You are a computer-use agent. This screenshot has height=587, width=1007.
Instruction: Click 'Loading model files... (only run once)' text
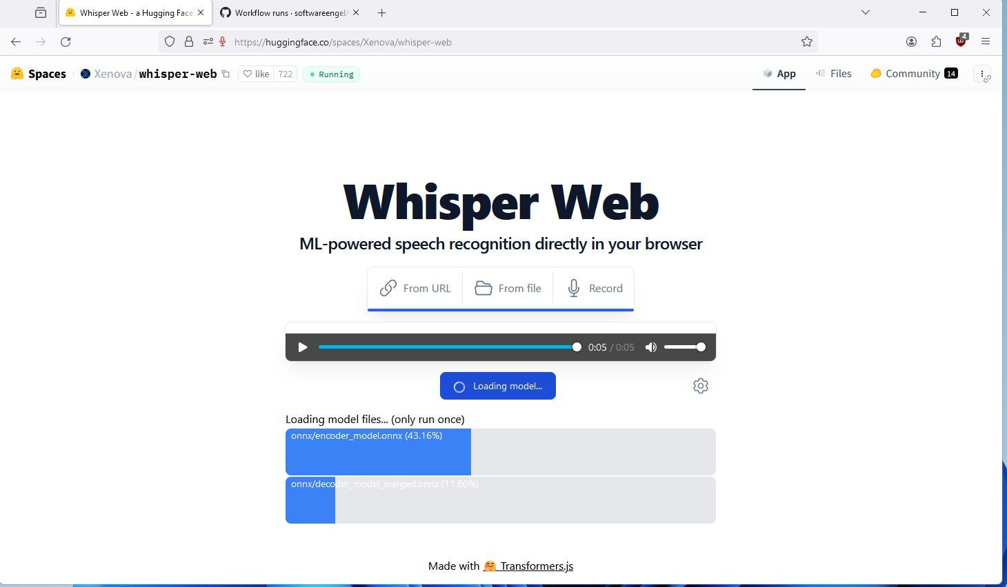tap(375, 419)
